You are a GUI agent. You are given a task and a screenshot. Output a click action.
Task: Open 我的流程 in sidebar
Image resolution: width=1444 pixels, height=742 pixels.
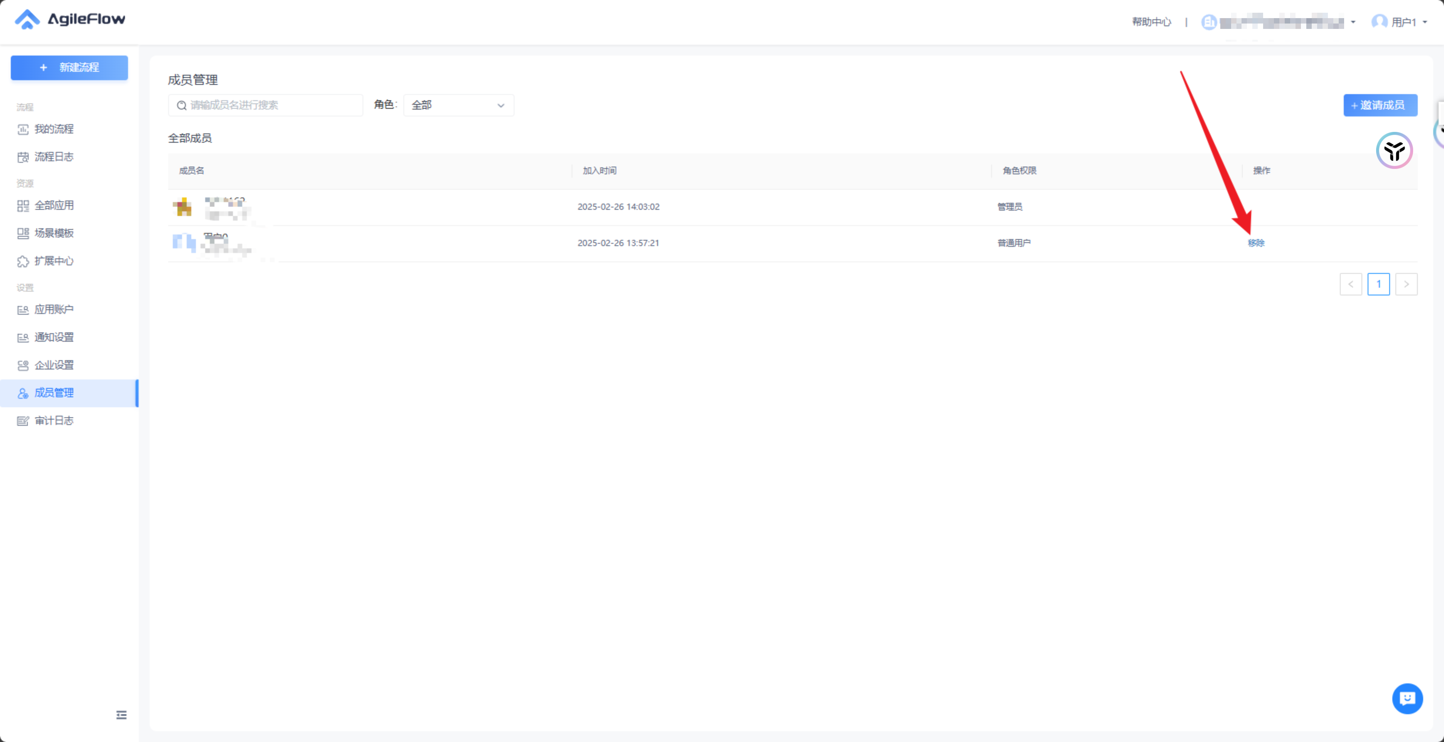(54, 129)
